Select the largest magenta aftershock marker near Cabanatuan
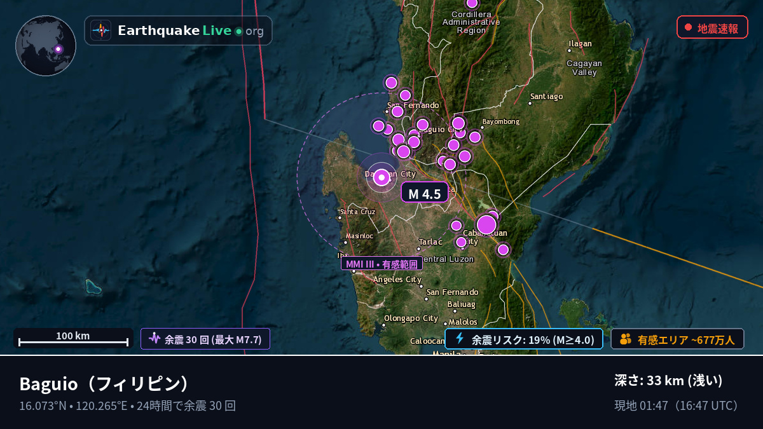The width and height of the screenshot is (763, 429). click(x=486, y=224)
